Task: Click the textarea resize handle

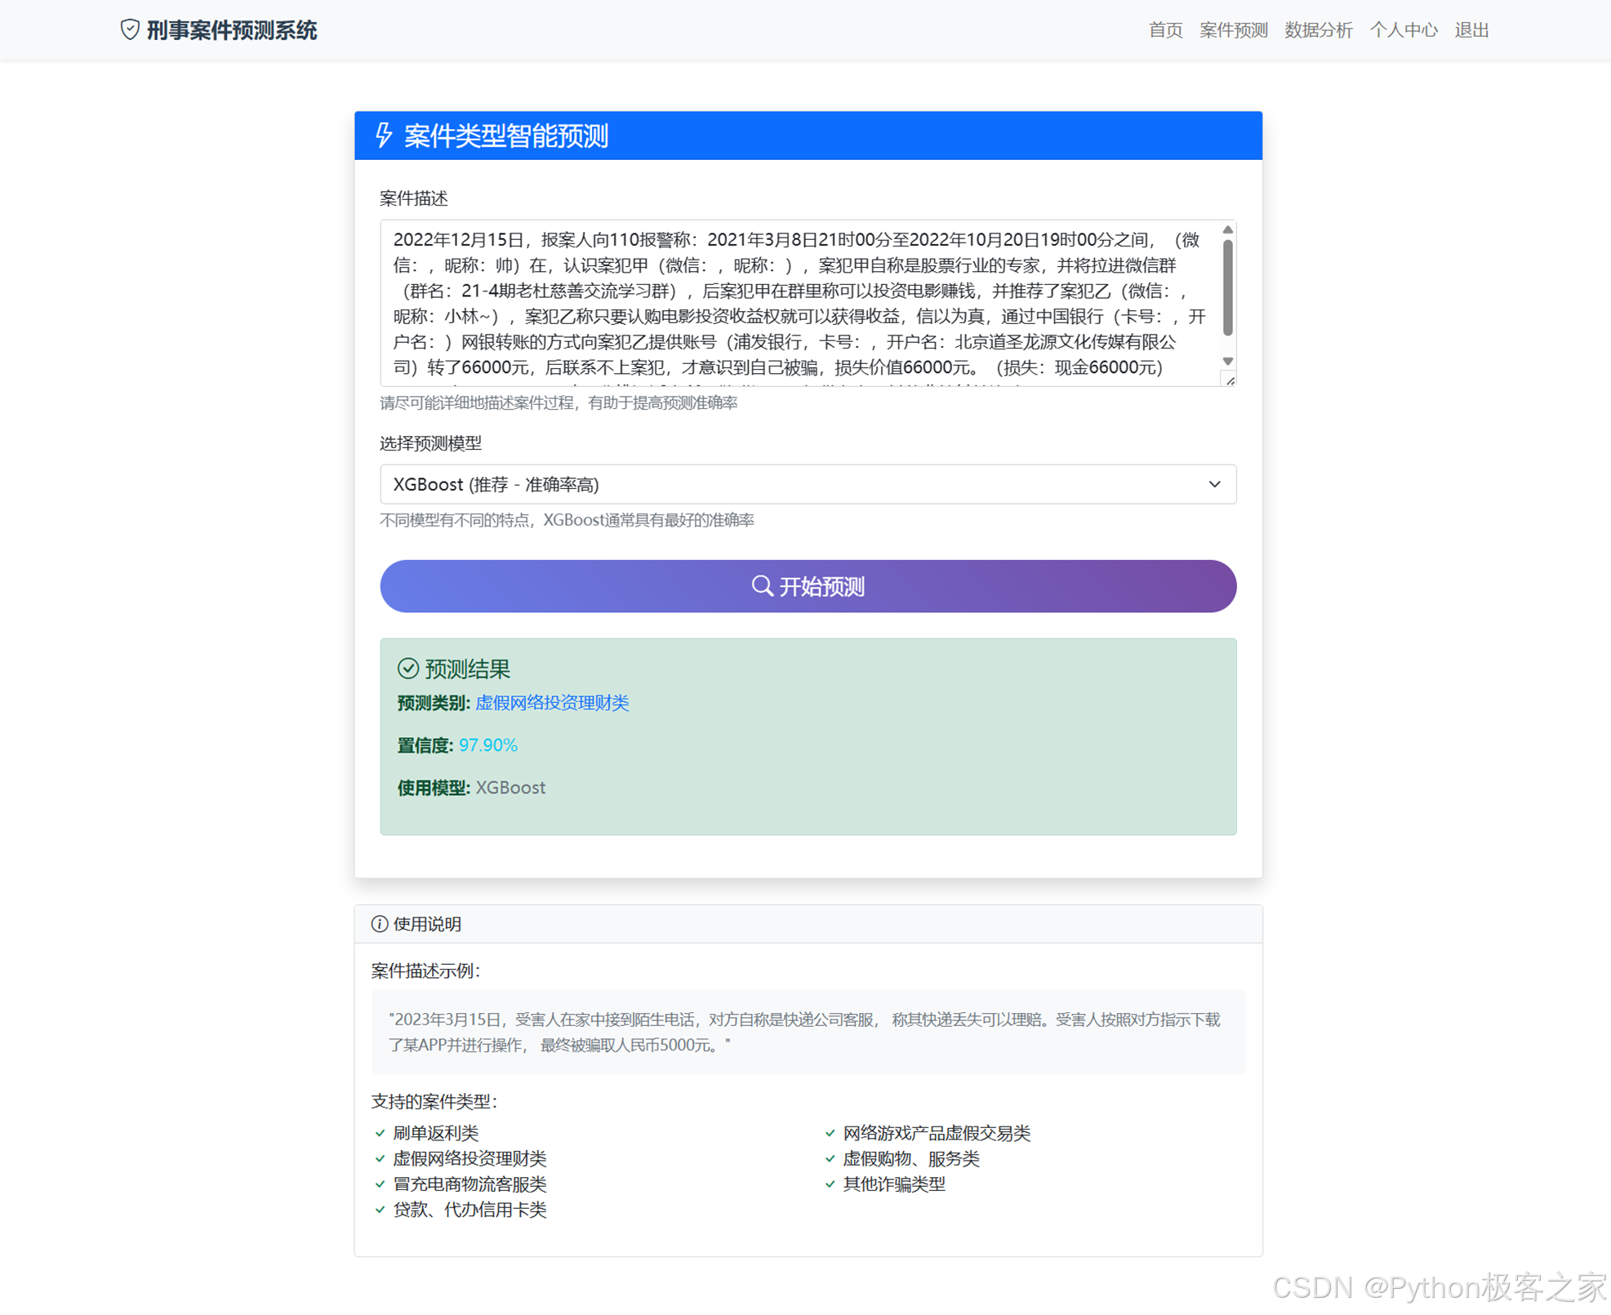Action: click(x=1229, y=380)
